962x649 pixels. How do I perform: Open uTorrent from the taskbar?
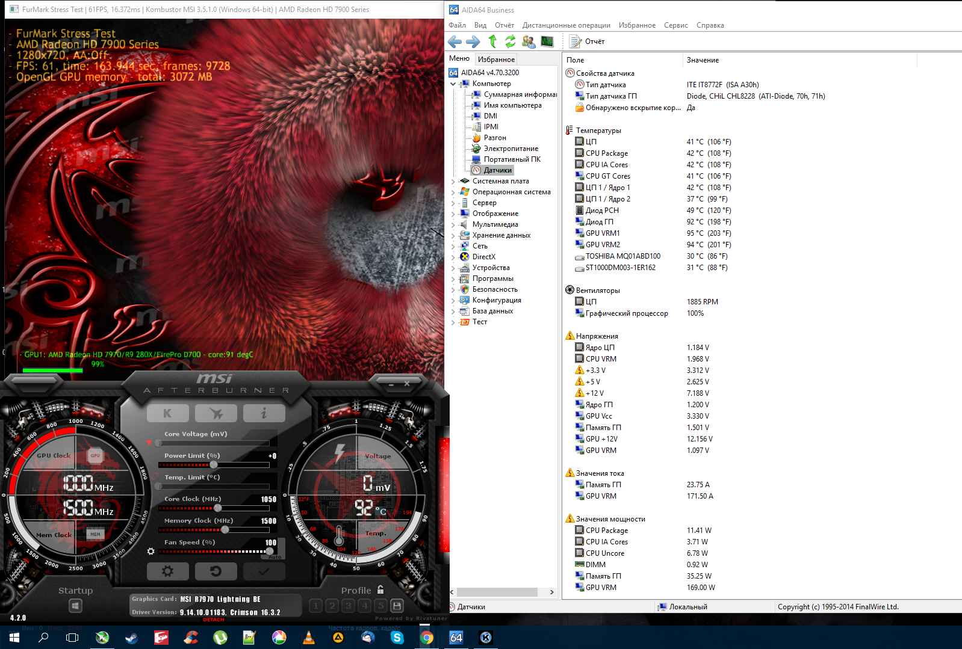pyautogui.click(x=220, y=638)
